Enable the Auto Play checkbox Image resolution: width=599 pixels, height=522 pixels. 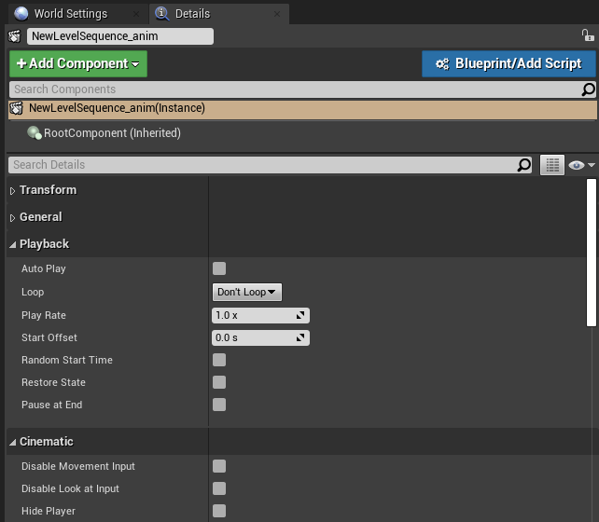pyautogui.click(x=219, y=268)
